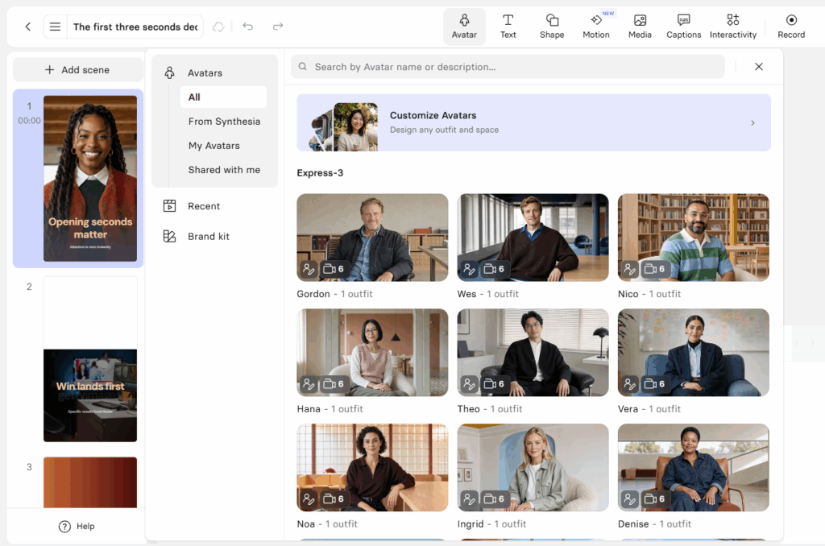Open the Help link

pos(77,527)
